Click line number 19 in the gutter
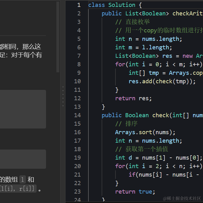 pyautogui.click(x=77, y=158)
